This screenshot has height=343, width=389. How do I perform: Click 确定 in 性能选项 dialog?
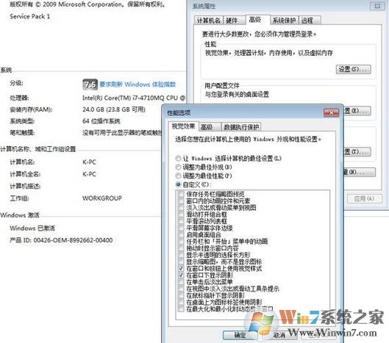240,335
